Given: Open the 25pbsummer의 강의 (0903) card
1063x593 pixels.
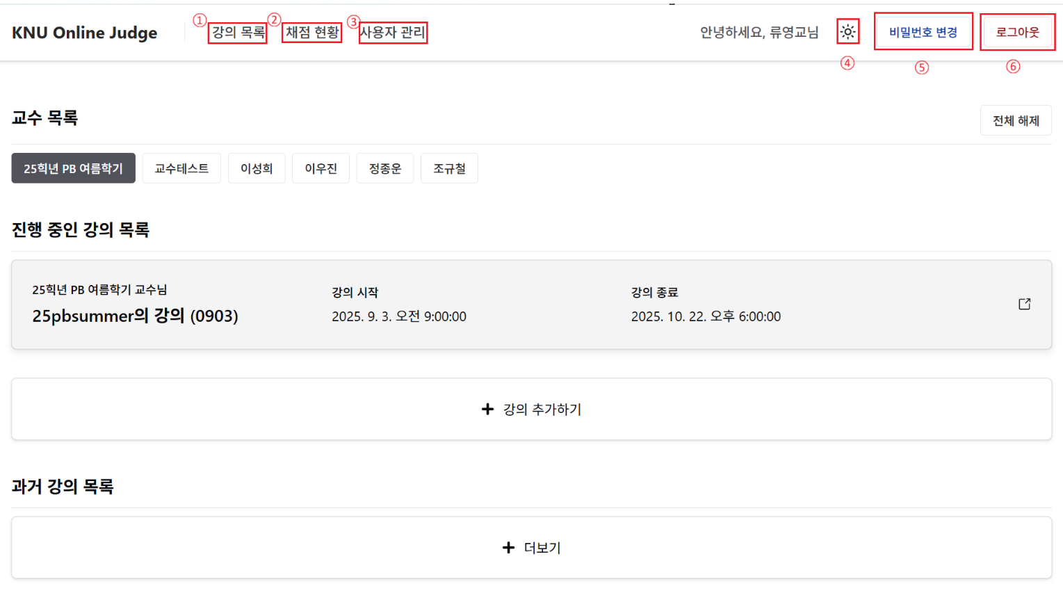Looking at the screenshot, I should tap(135, 316).
